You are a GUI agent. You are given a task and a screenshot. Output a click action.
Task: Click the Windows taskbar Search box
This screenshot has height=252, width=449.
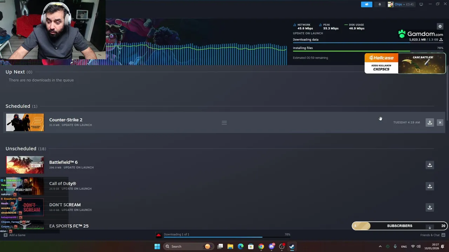point(189,246)
